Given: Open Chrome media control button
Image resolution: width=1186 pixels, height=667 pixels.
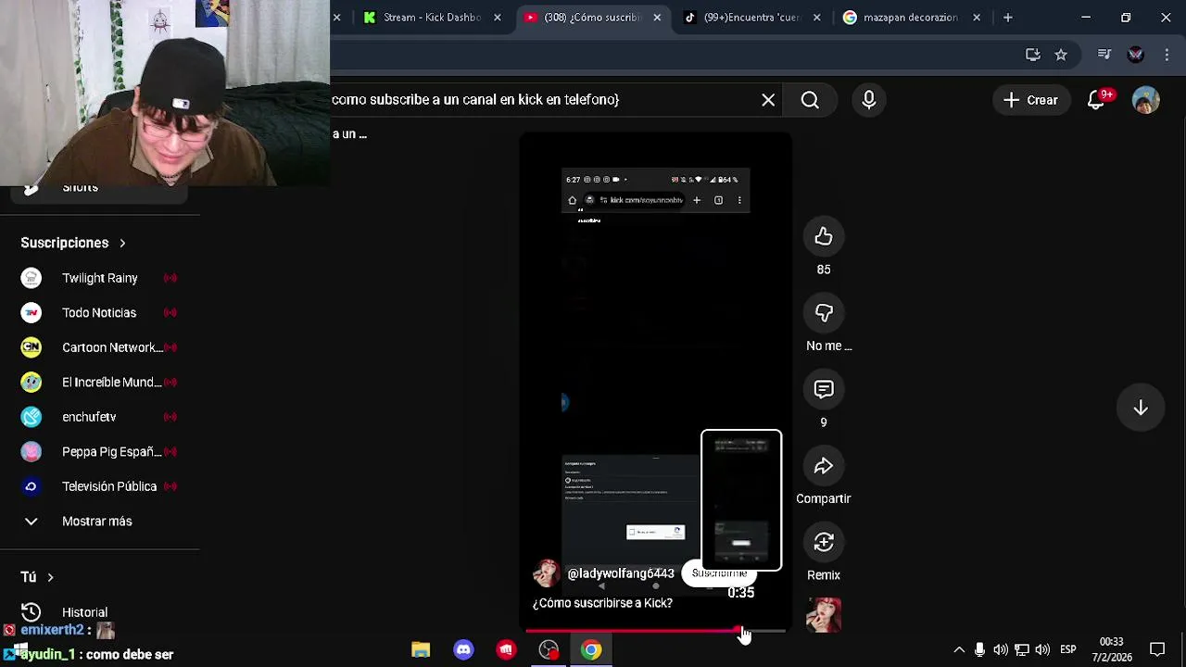Looking at the screenshot, I should coord(1104,55).
